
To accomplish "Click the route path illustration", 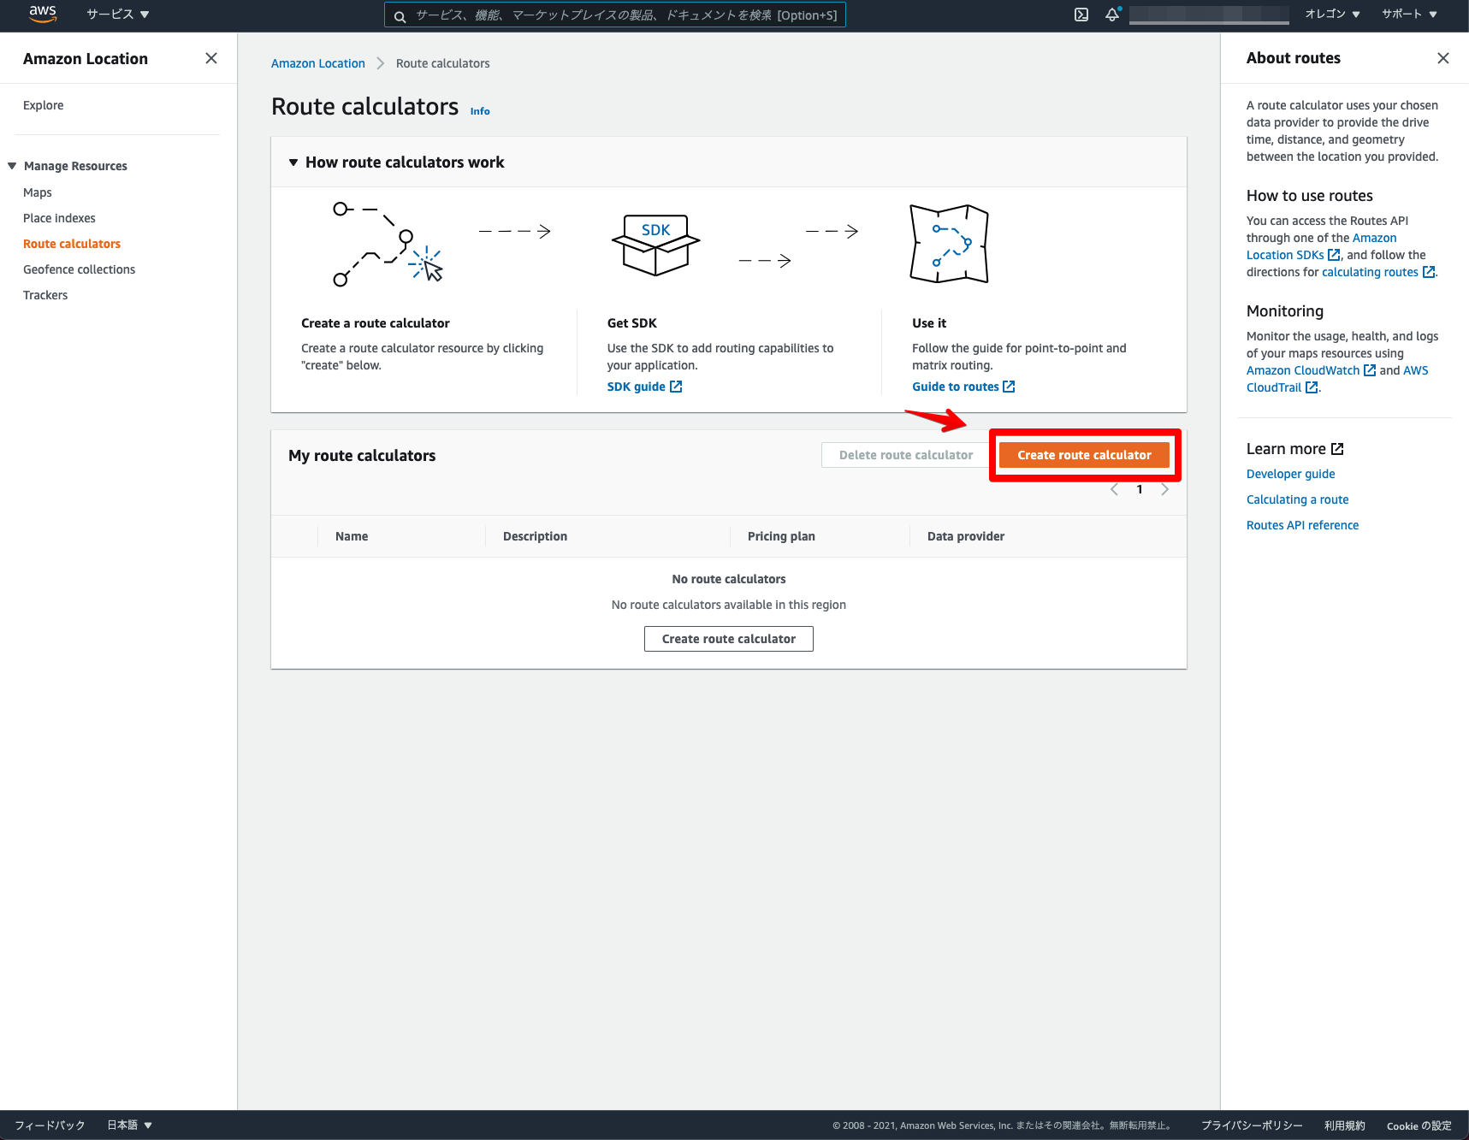I will coord(388,244).
